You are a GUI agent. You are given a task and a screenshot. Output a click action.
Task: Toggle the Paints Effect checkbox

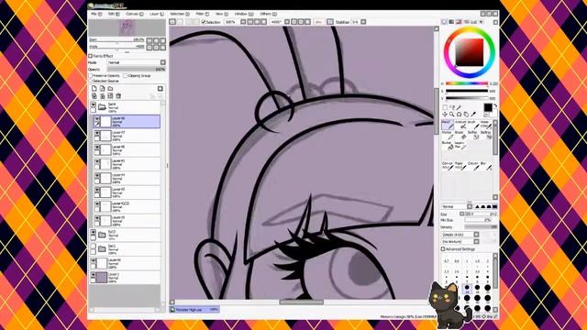coord(90,56)
